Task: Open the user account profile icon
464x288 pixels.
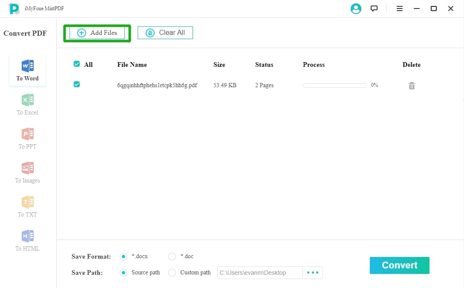Action: (x=355, y=9)
